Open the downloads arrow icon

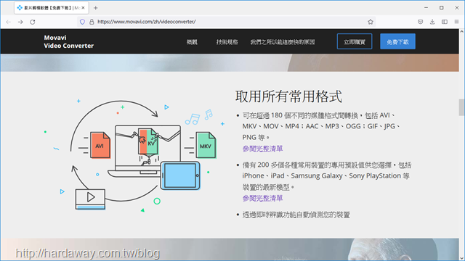point(432,22)
